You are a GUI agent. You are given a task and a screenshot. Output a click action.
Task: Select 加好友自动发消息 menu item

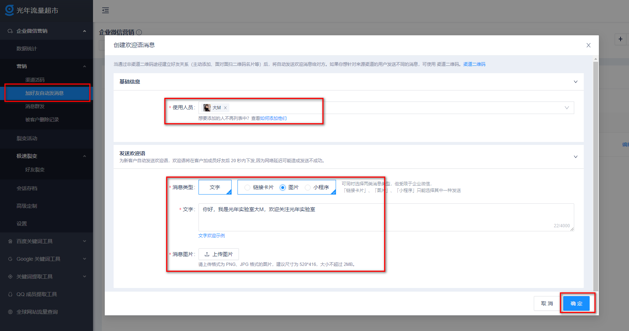pos(46,93)
